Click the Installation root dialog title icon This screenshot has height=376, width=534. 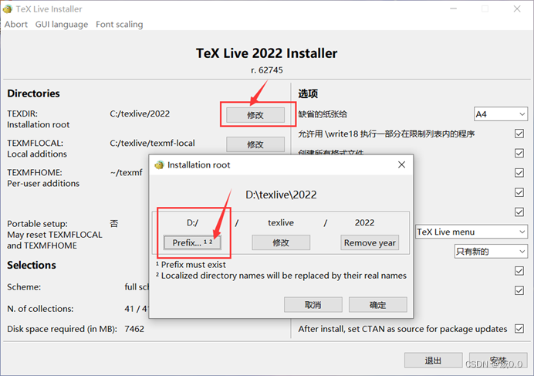tap(159, 165)
